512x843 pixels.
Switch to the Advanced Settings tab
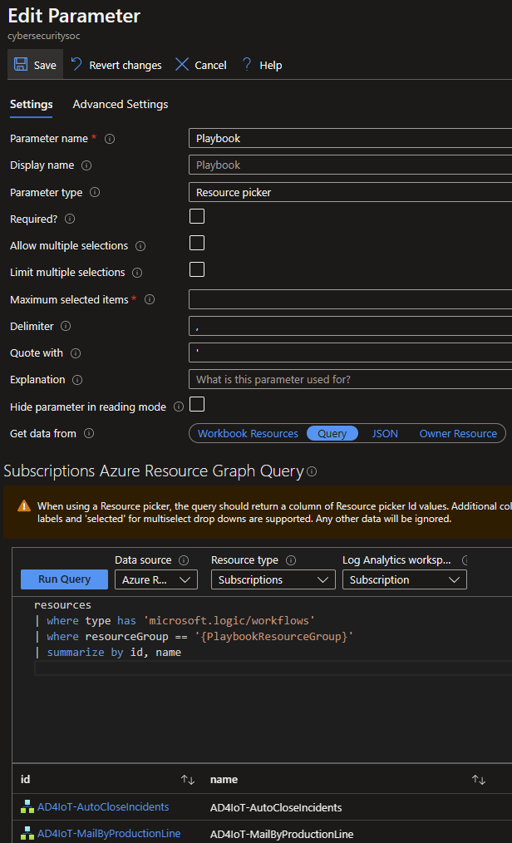point(121,104)
